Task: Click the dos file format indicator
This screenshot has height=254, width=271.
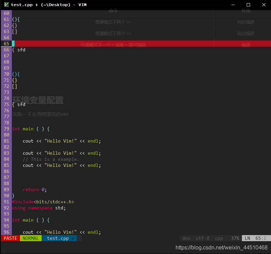Action: click(x=186, y=238)
